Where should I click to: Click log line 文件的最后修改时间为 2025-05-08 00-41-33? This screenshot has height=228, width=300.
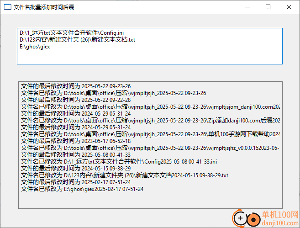tap(76, 155)
